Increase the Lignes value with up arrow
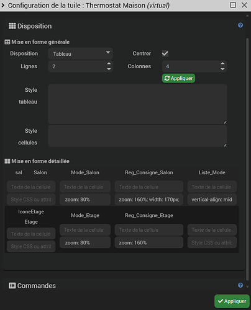 (x=109, y=63)
